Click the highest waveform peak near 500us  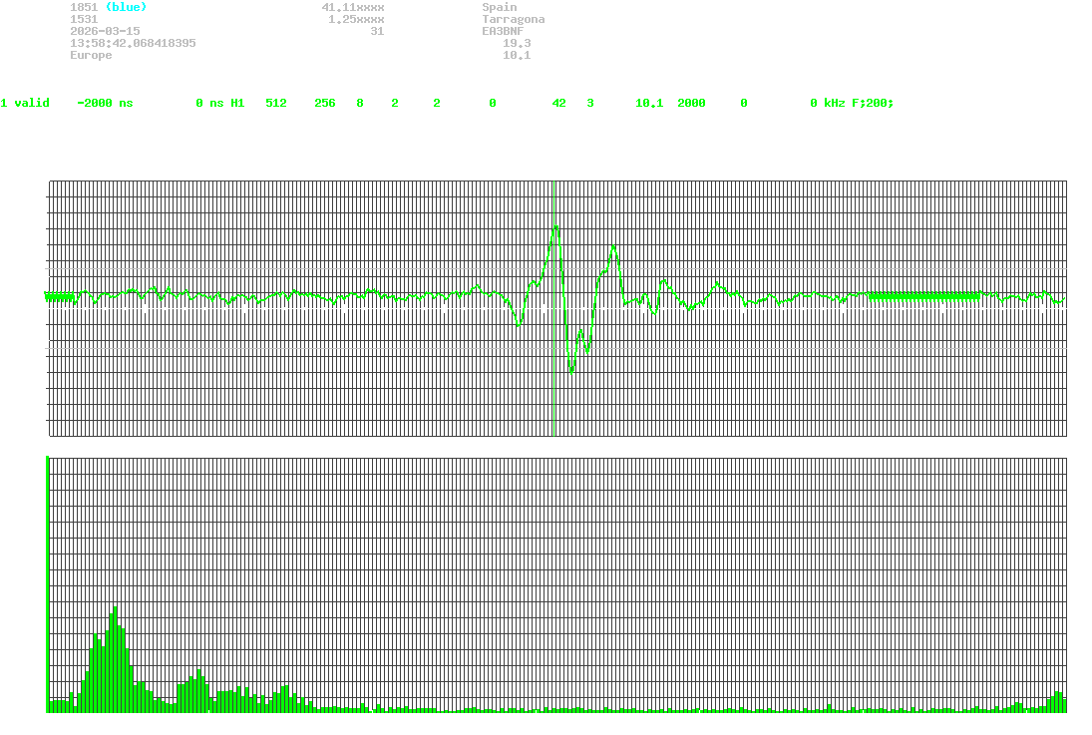[x=555, y=227]
